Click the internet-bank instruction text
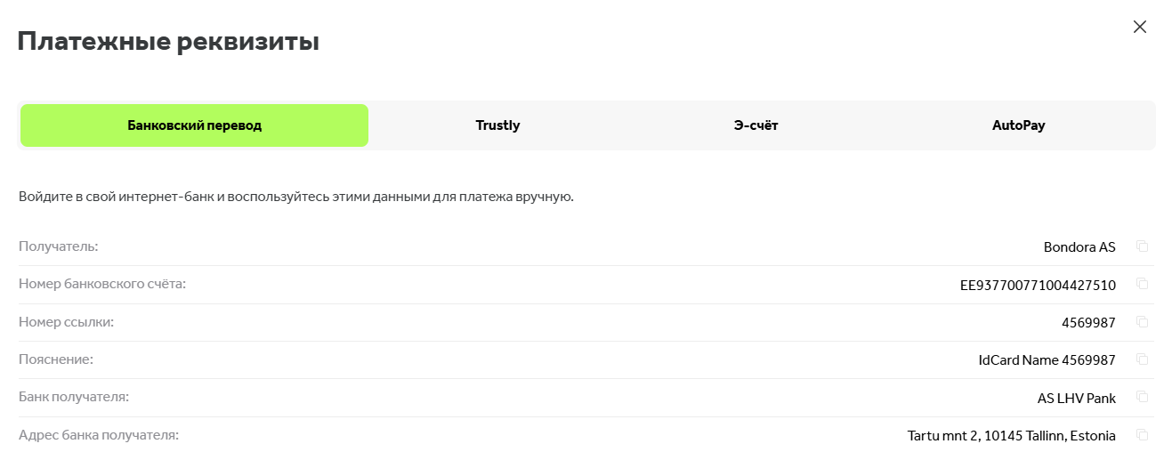 click(x=295, y=197)
